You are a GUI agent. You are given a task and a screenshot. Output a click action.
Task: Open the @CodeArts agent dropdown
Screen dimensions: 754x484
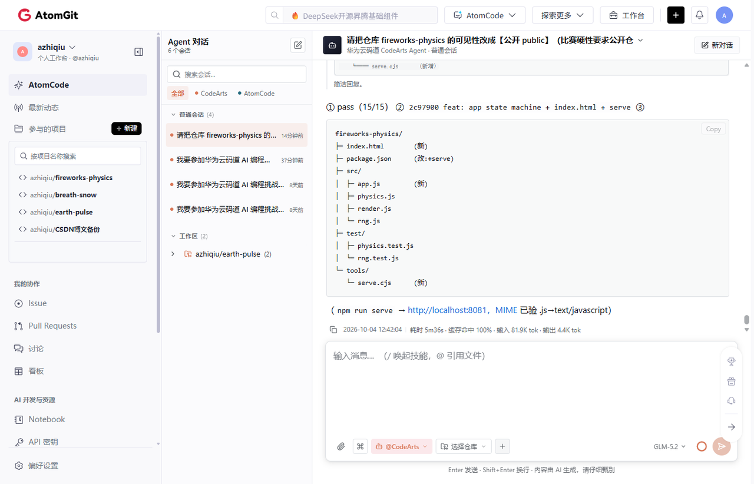click(401, 446)
